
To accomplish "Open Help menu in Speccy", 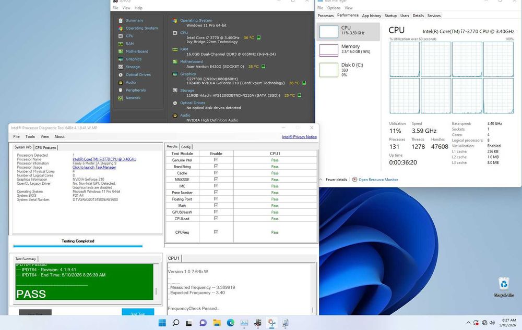I will pos(138,8).
